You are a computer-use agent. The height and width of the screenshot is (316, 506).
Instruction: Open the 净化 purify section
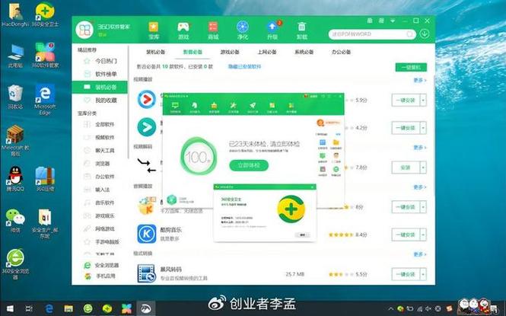tap(243, 30)
